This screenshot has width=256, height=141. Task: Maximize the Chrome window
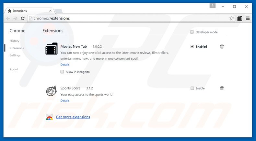coord(234,6)
